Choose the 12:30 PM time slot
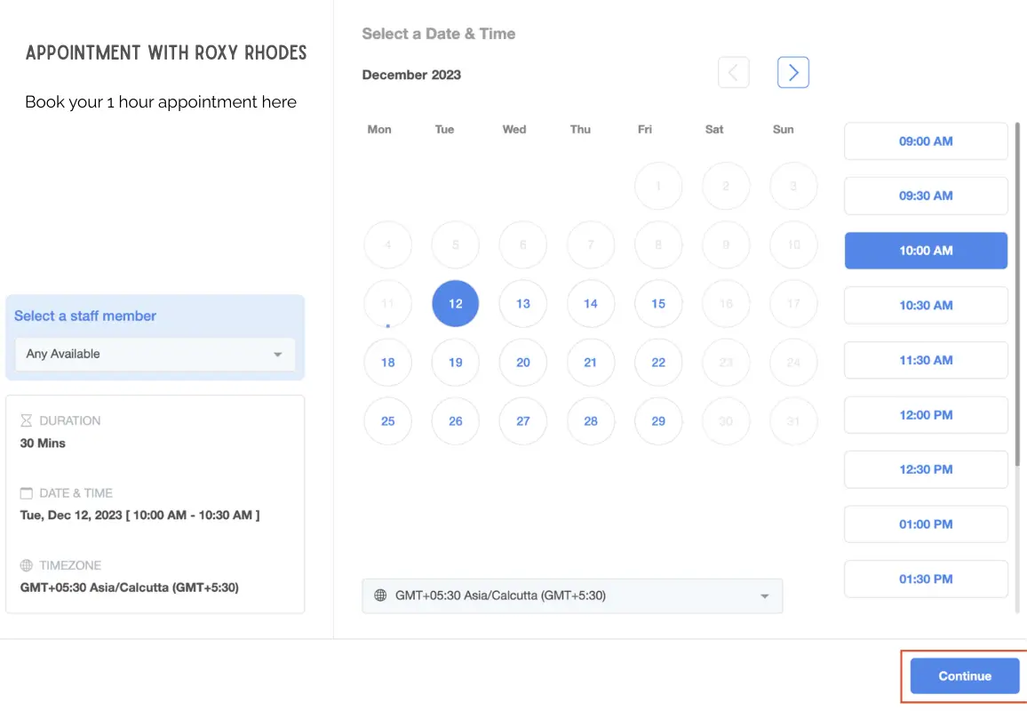 [x=925, y=469]
